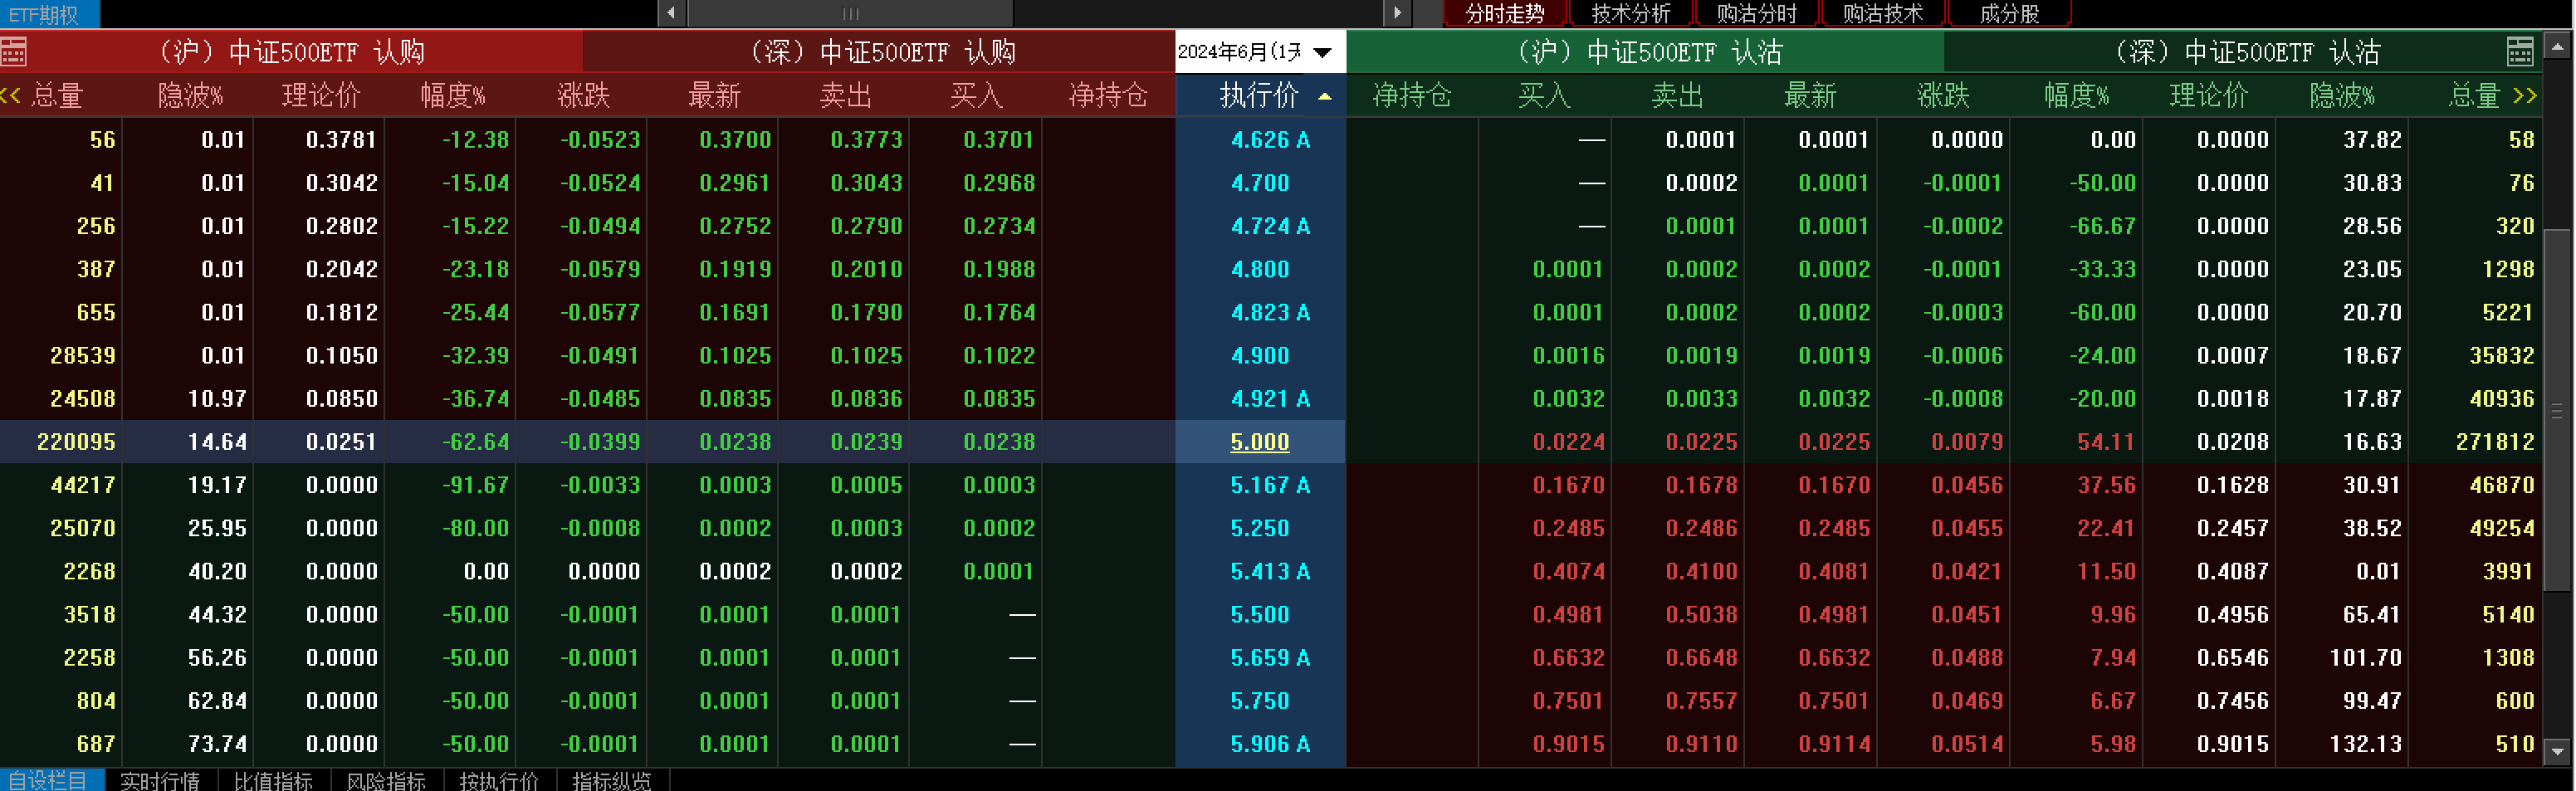Click the top scroll-right arrow button
This screenshot has height=791, width=2576.
(x=1397, y=13)
